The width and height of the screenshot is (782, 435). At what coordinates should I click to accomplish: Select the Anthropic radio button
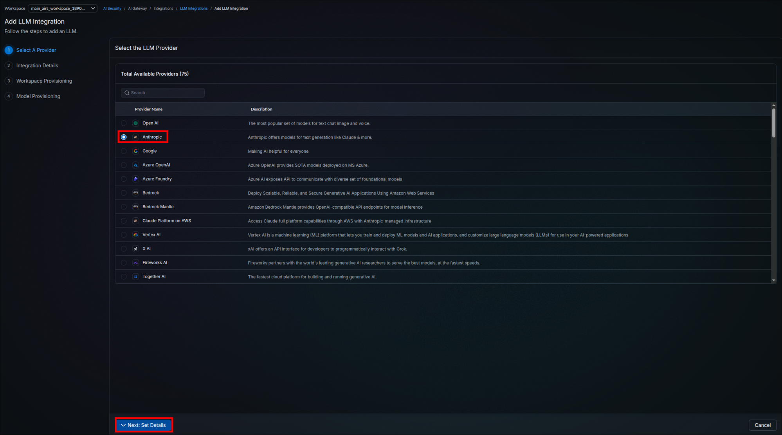[x=124, y=137]
